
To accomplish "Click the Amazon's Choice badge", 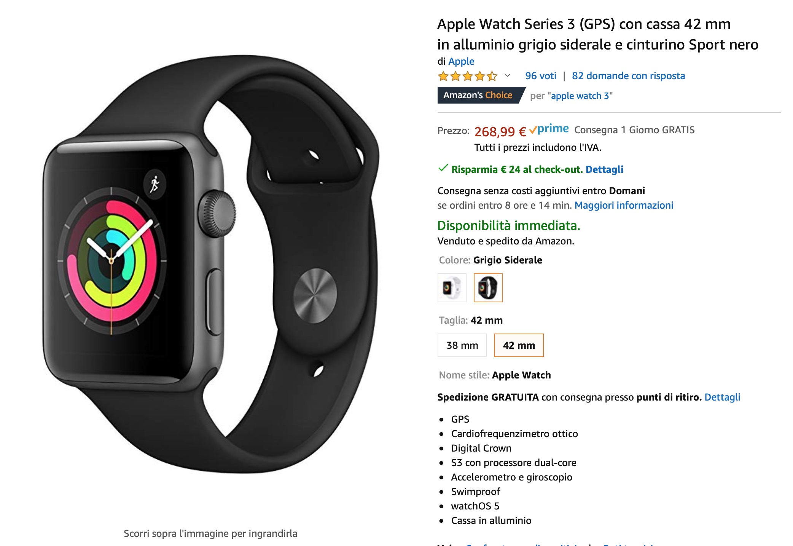I will pos(481,95).
